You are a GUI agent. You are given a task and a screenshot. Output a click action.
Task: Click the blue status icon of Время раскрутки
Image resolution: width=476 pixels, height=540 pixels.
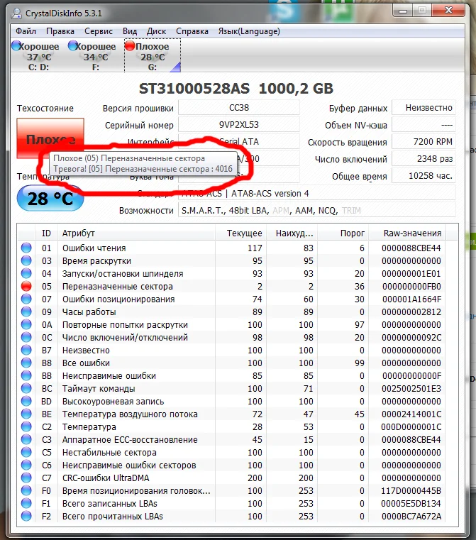pos(26,260)
